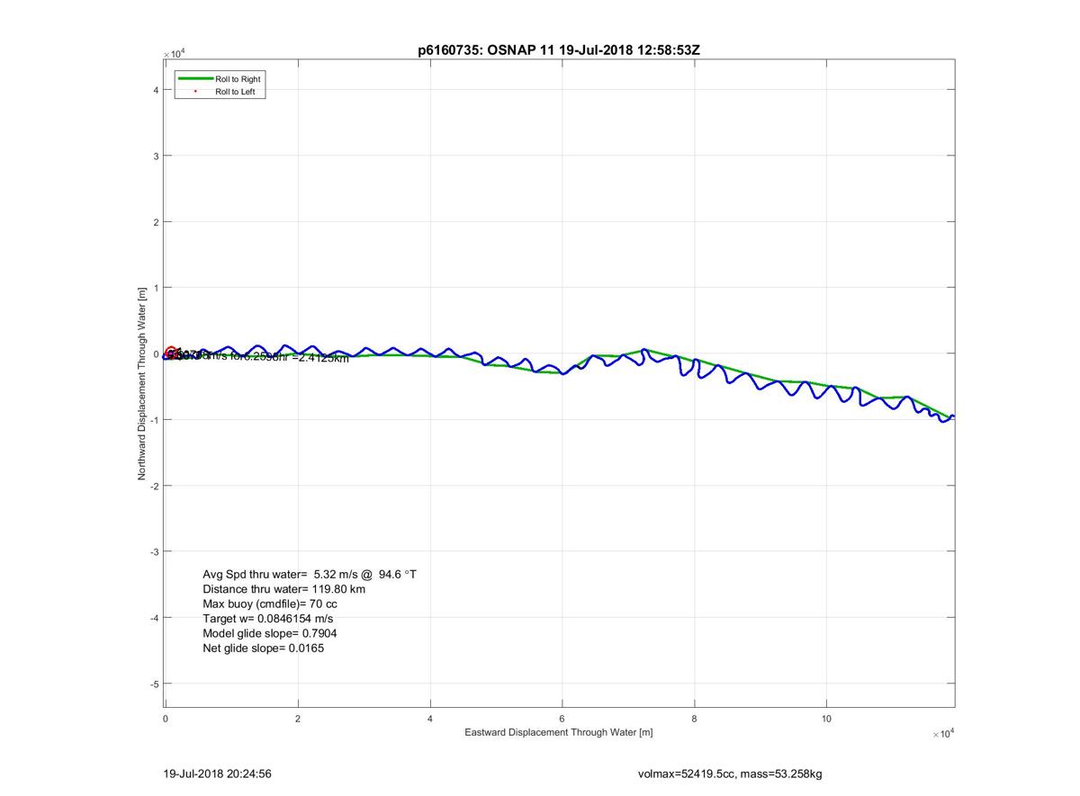This screenshot has width=1080, height=796.
Task: Click the "19-Jul-2018 20:24:56" timestamp
Action: pos(218,773)
